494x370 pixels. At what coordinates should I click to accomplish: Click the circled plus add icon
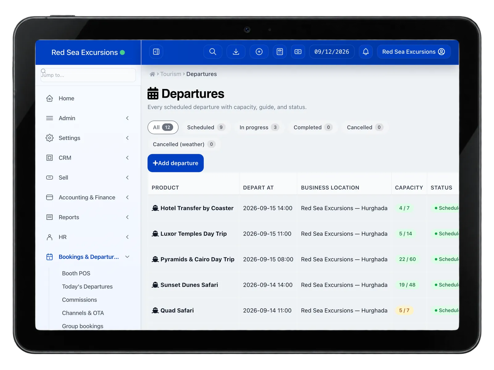(259, 52)
